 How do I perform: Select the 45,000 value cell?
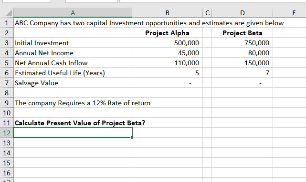click(x=167, y=53)
